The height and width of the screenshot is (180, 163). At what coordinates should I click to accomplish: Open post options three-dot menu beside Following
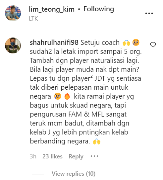tap(149, 13)
